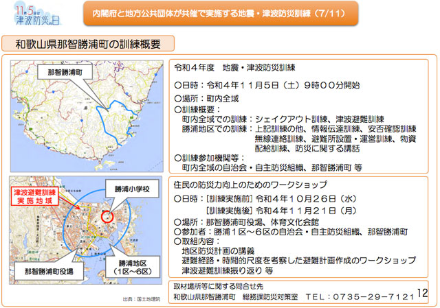The width and height of the screenshot is (440, 308).
Task: Select the line 場所：町内全域
Action: (x=206, y=99)
